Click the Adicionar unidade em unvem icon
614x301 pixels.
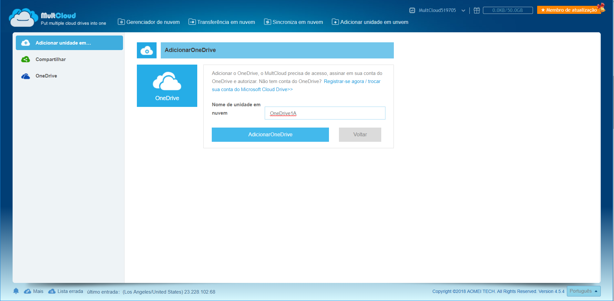coord(335,22)
